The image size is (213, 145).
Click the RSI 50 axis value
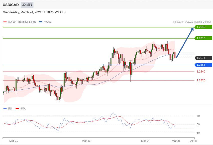tap(198, 124)
